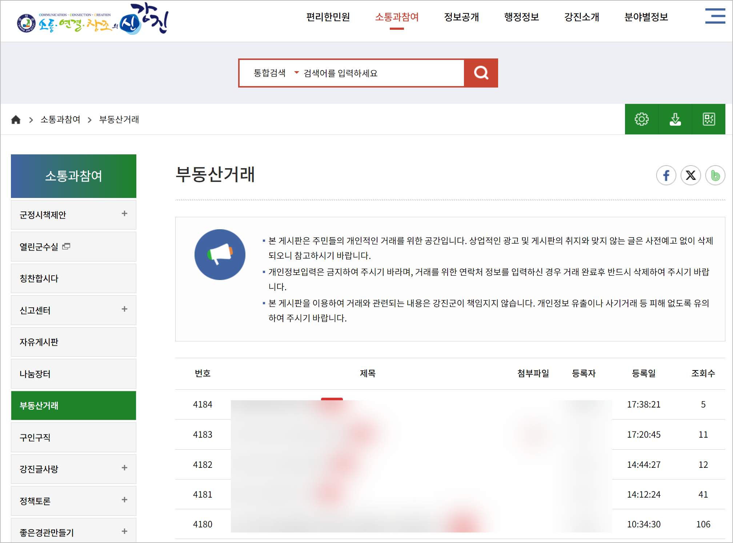Image resolution: width=733 pixels, height=543 pixels.
Task: Click the 소통과참여 breadcrumb link
Action: (x=60, y=119)
